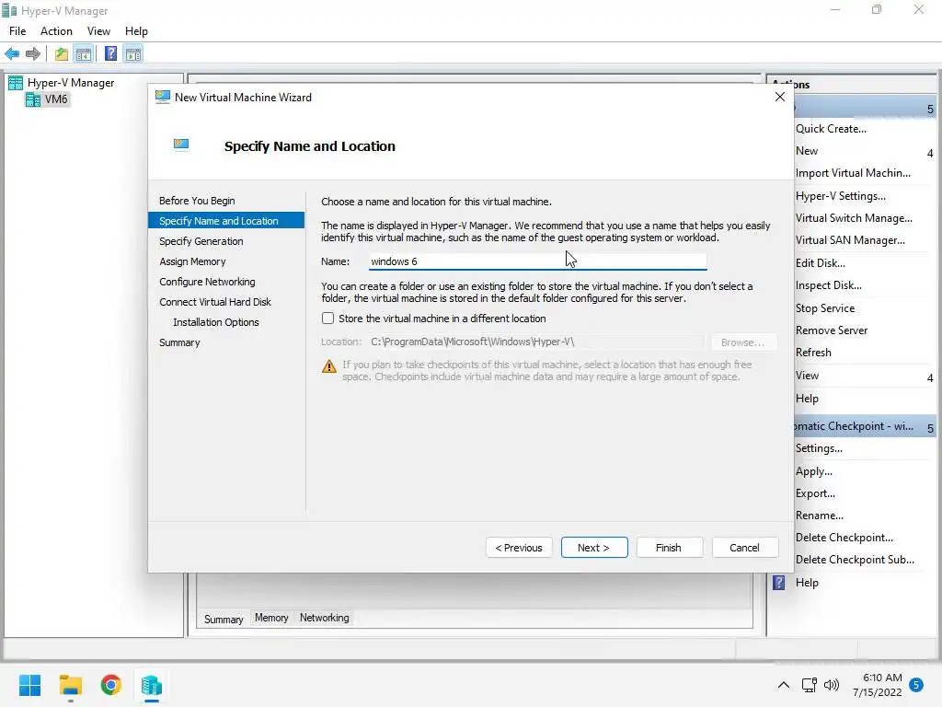Click the Previous button
This screenshot has width=942, height=707.
pos(519,548)
